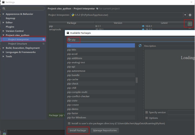Expand the Tools section
Screen dimensions: 195x135
3,56
